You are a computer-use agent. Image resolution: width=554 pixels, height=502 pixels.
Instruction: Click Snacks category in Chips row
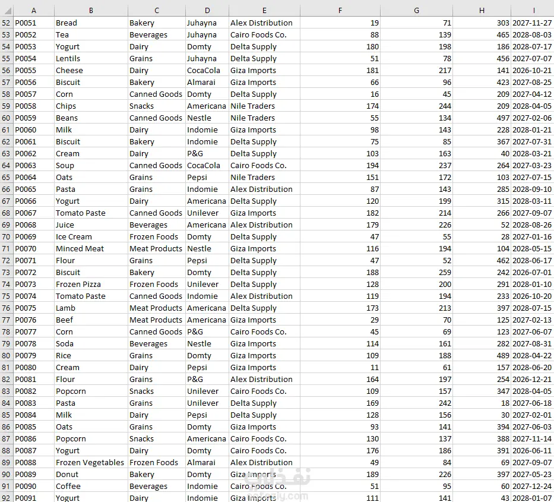[157, 106]
